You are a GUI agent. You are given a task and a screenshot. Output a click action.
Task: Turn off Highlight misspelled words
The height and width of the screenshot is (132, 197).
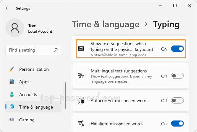(x=177, y=124)
